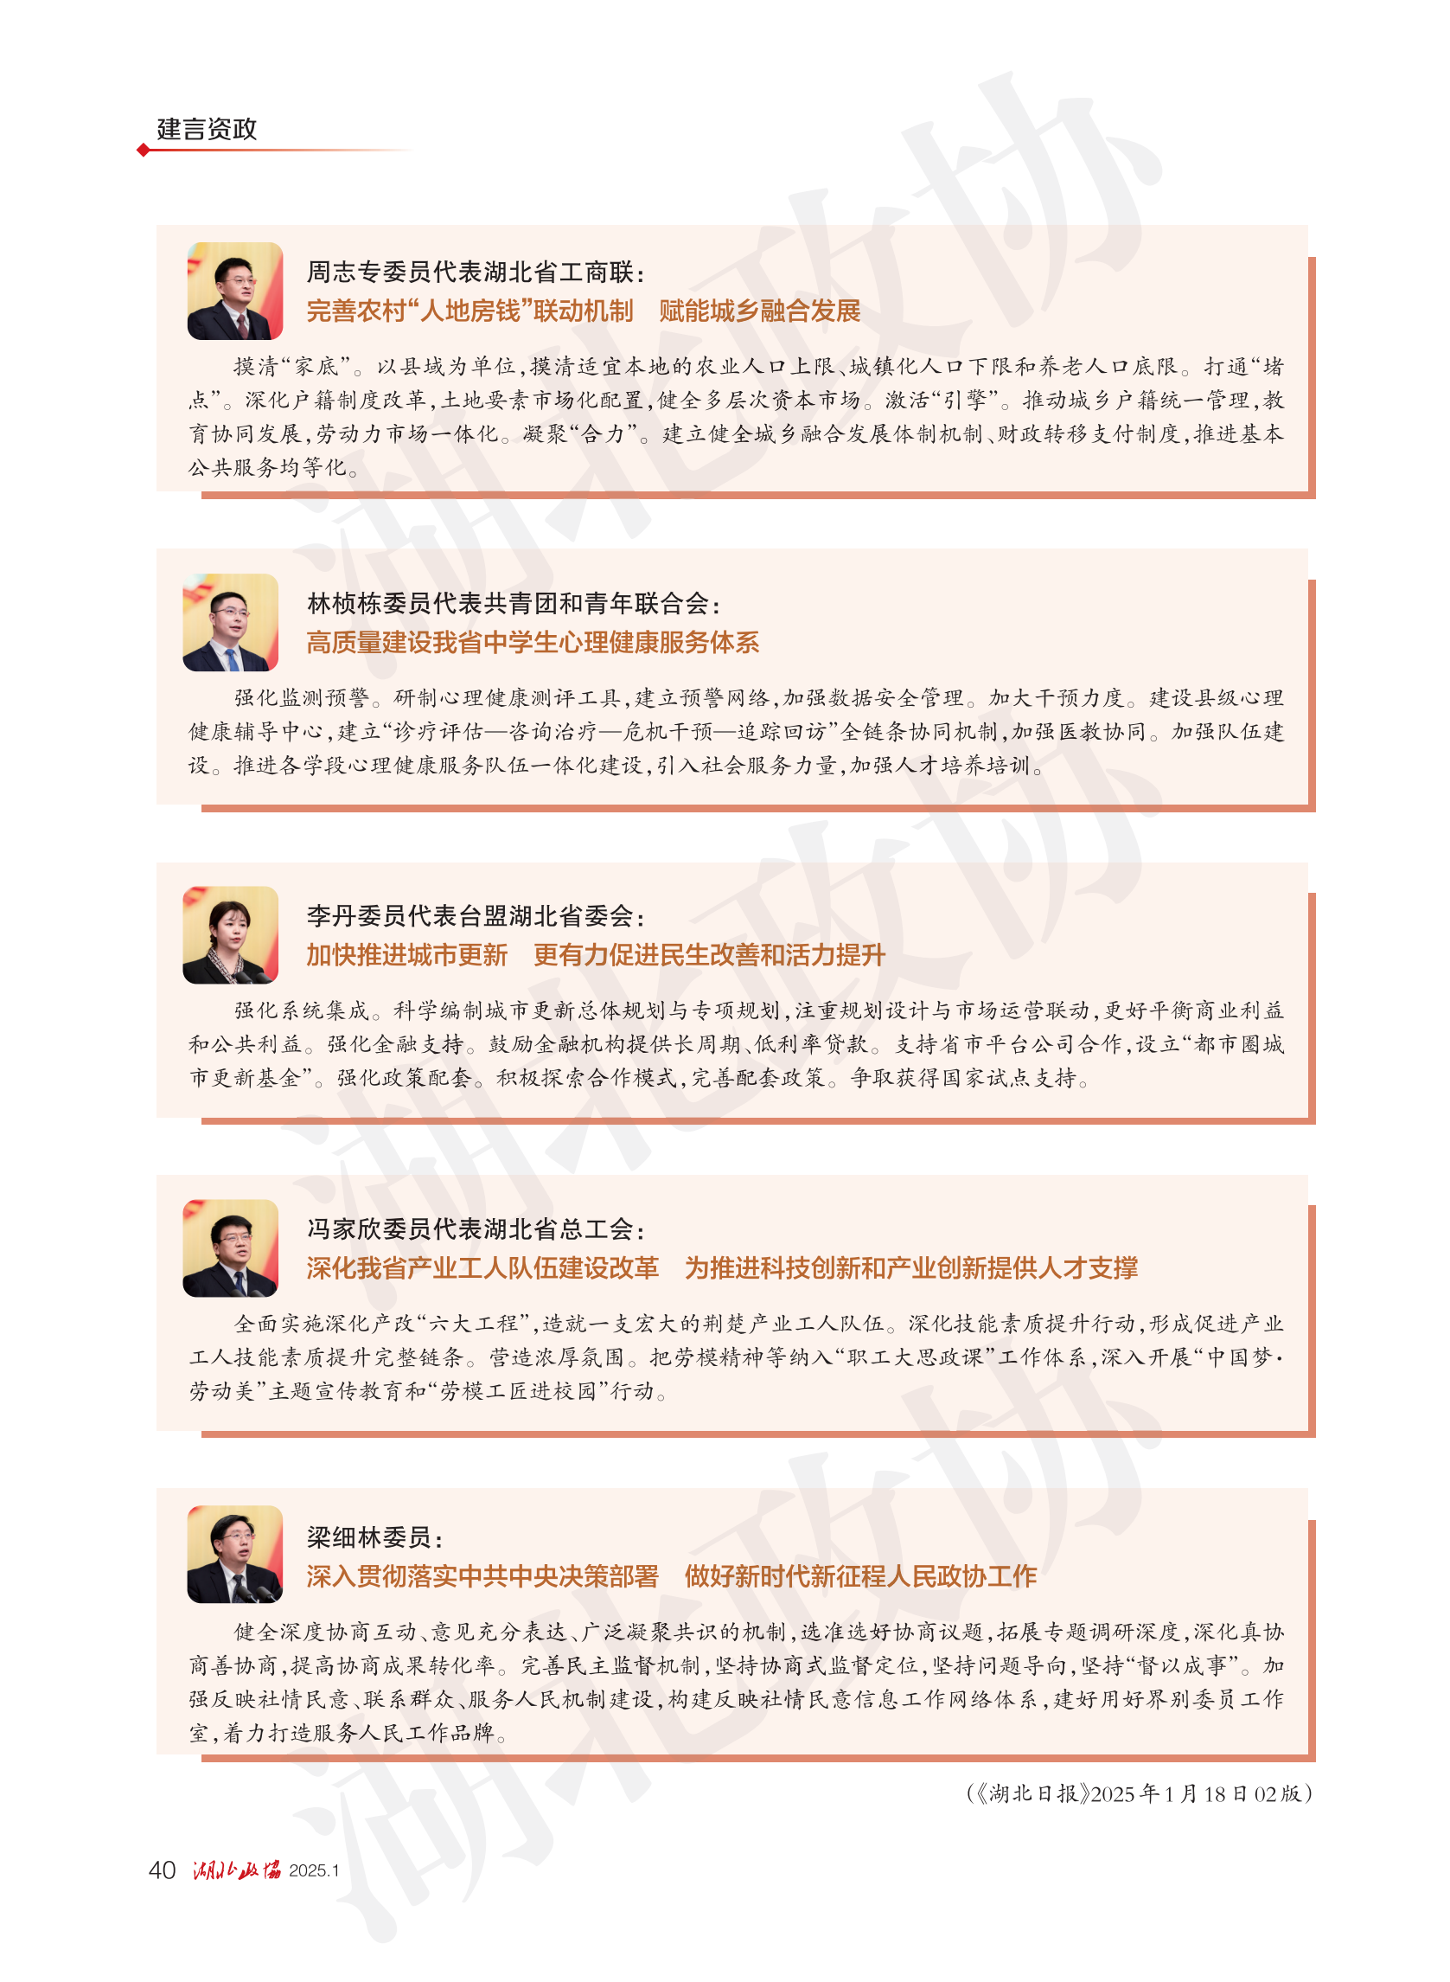Open 周志专's portrait photo
This screenshot has height=1982, width=1450.
coord(235,291)
